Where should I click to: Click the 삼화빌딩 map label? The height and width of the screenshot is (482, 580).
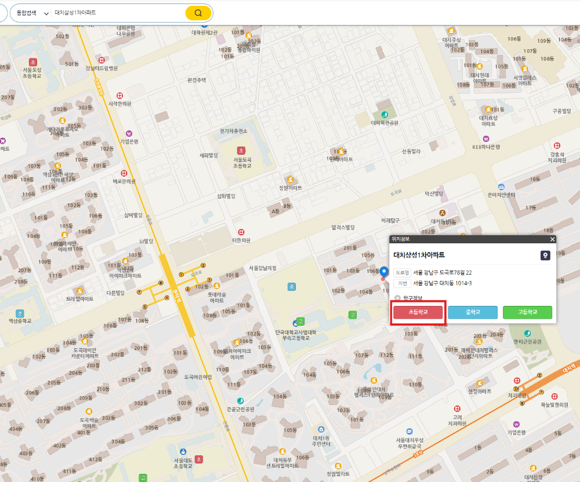coord(226,196)
